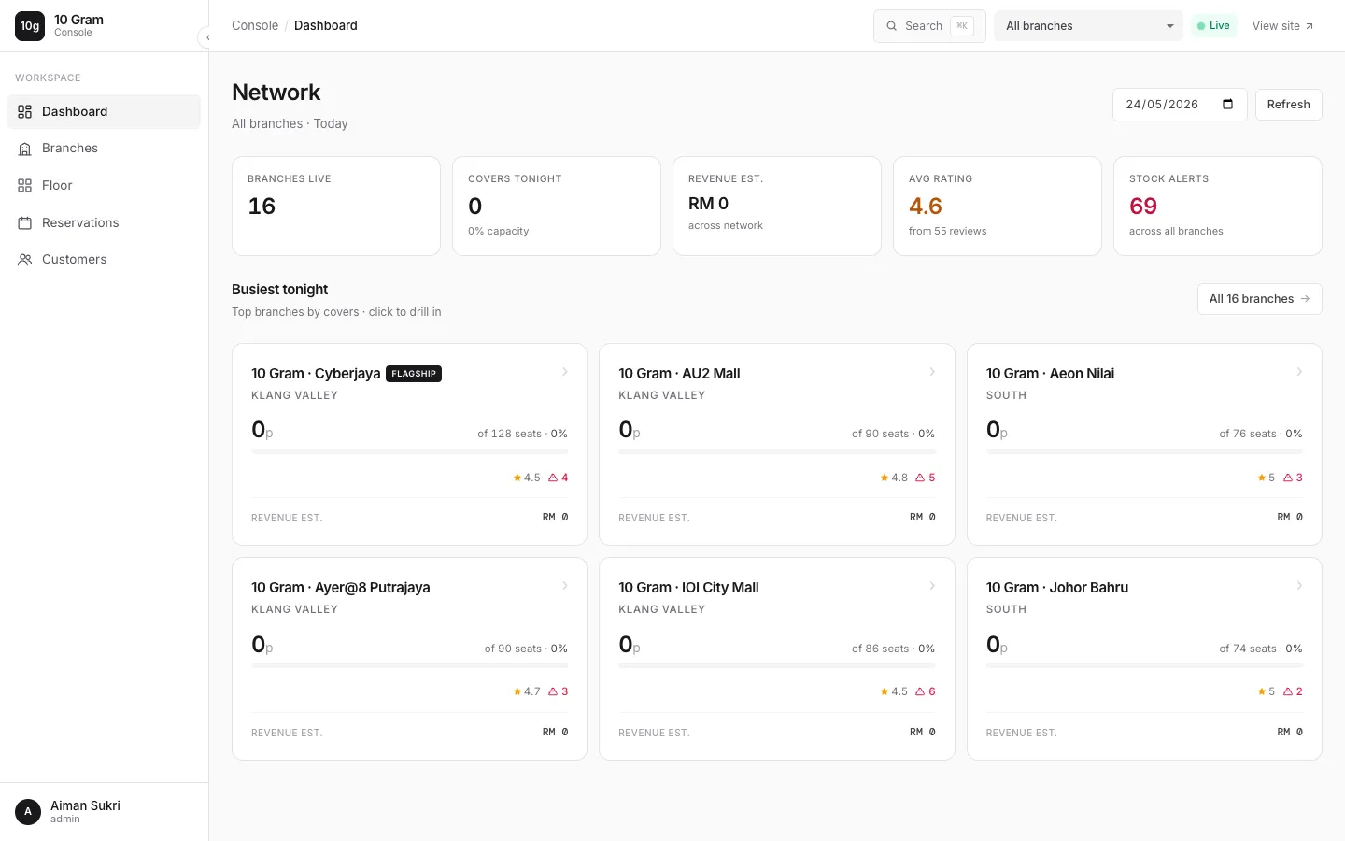Click the star rating on IOI City Mall card
This screenshot has width=1345, height=841.
pyautogui.click(x=894, y=691)
